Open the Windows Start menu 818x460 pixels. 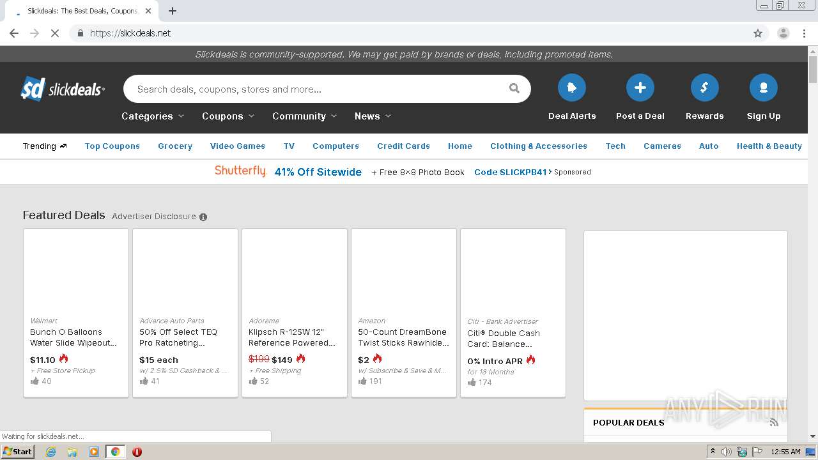pyautogui.click(x=18, y=452)
